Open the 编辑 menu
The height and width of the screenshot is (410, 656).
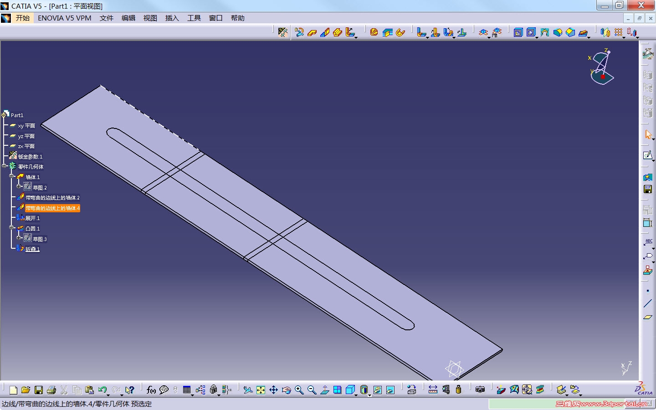point(128,18)
